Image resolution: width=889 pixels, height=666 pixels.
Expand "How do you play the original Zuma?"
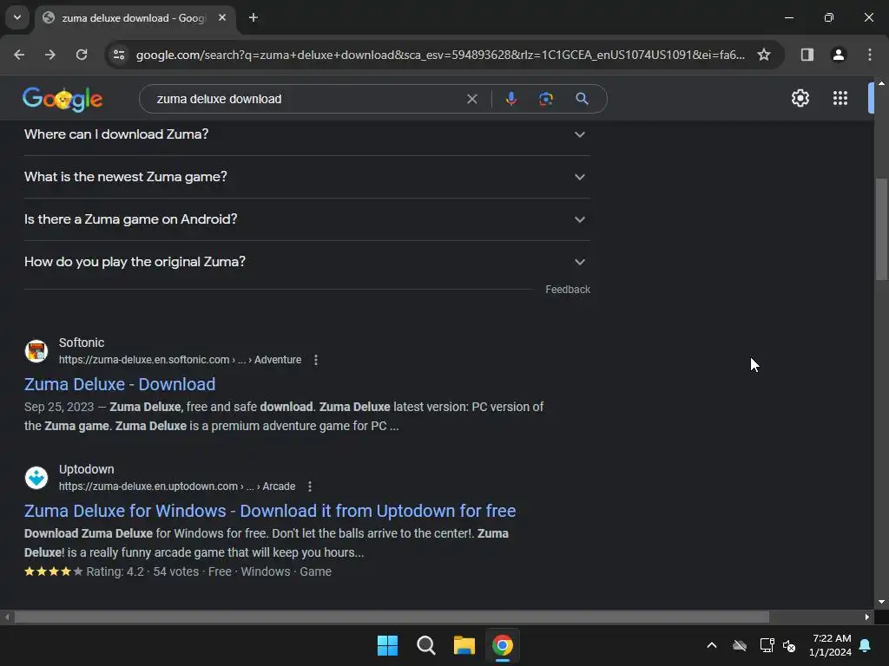click(x=306, y=262)
